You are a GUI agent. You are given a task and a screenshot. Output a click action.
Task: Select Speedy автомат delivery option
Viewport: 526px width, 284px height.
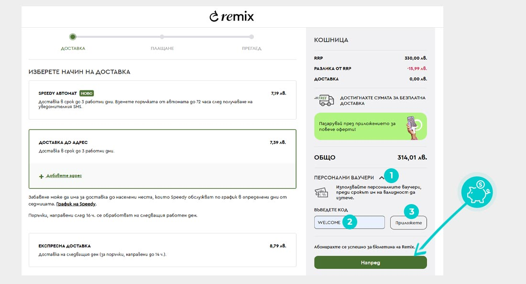point(163,100)
